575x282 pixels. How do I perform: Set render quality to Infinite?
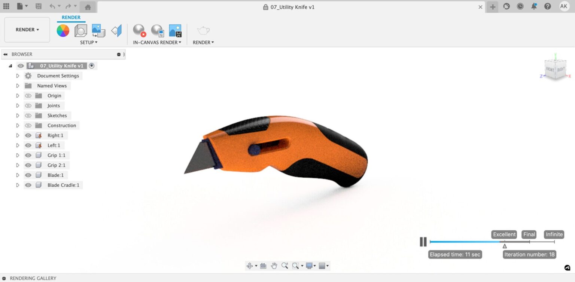(554, 234)
